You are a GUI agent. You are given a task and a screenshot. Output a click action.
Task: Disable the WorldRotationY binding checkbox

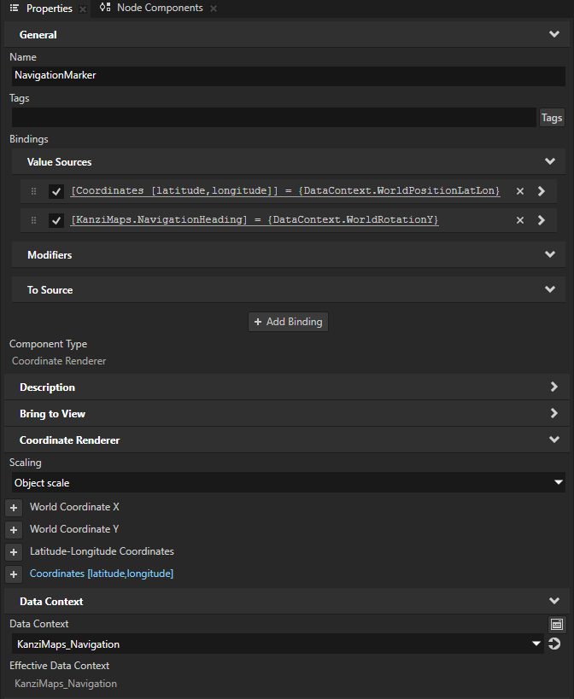(x=56, y=219)
